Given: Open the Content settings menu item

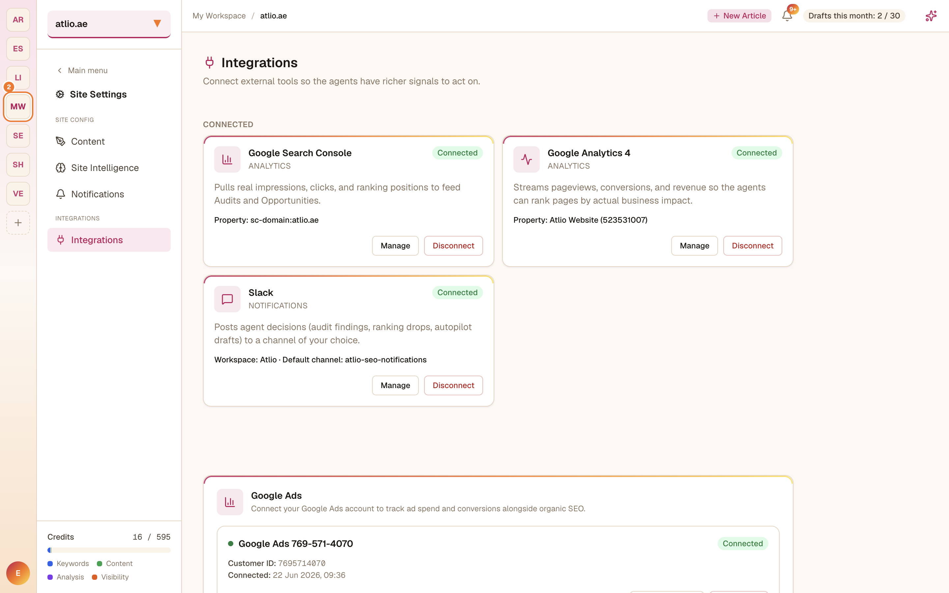Looking at the screenshot, I should [109, 141].
